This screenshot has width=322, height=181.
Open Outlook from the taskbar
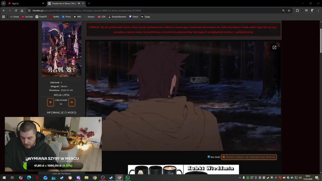[45, 178]
